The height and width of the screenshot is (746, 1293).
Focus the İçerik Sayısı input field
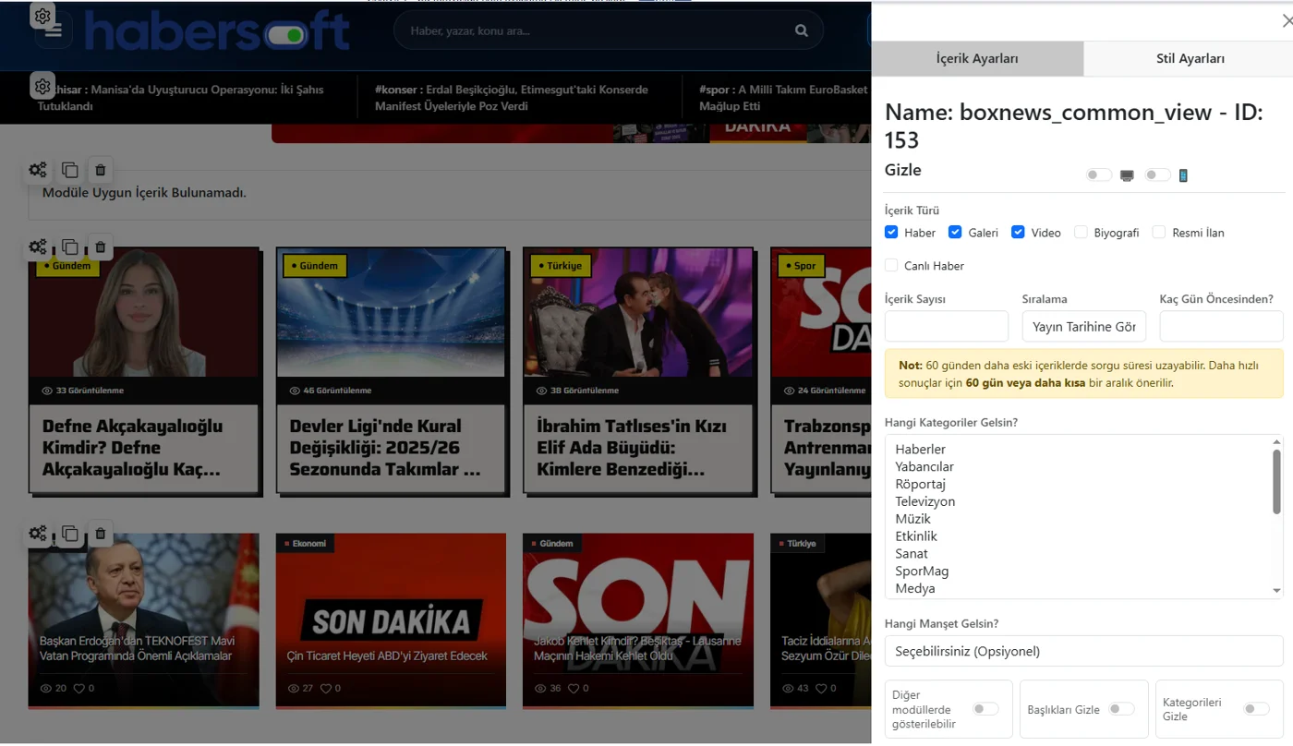click(x=947, y=327)
